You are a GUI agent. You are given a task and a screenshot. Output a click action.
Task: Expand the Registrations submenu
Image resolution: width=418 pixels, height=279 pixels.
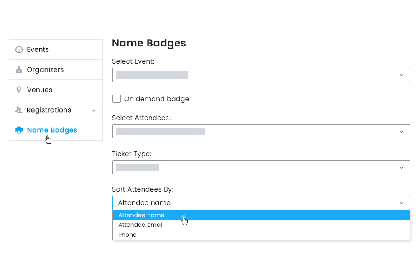click(94, 110)
